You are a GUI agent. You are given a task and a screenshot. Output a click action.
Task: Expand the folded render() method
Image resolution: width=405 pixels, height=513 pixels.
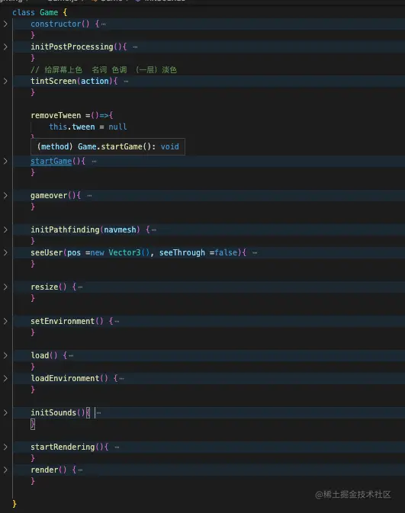(x=5, y=470)
